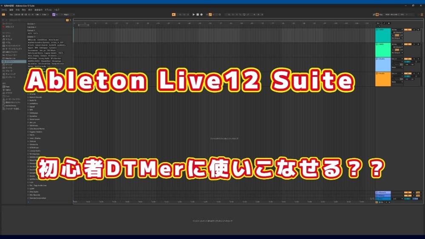Click the browser search field

pyautogui.click(x=37, y=20)
